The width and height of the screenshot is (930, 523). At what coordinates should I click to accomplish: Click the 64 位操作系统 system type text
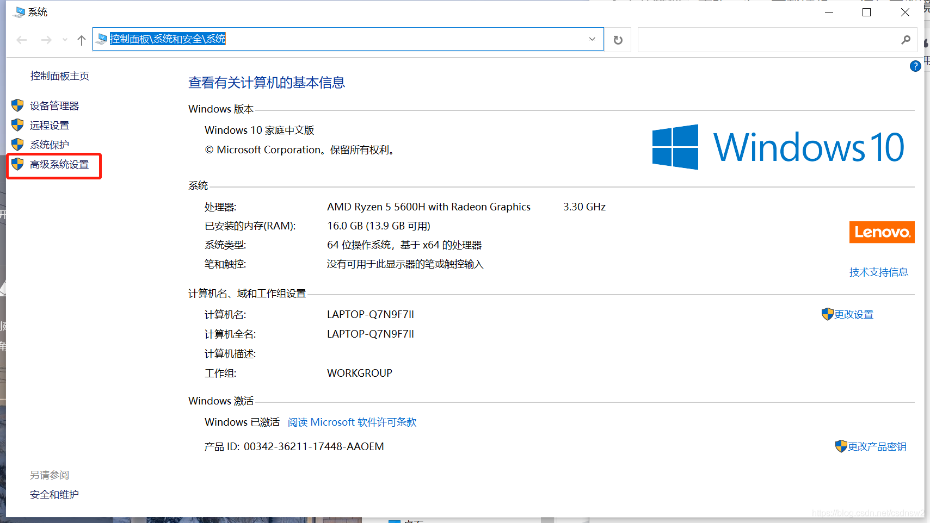coord(404,245)
